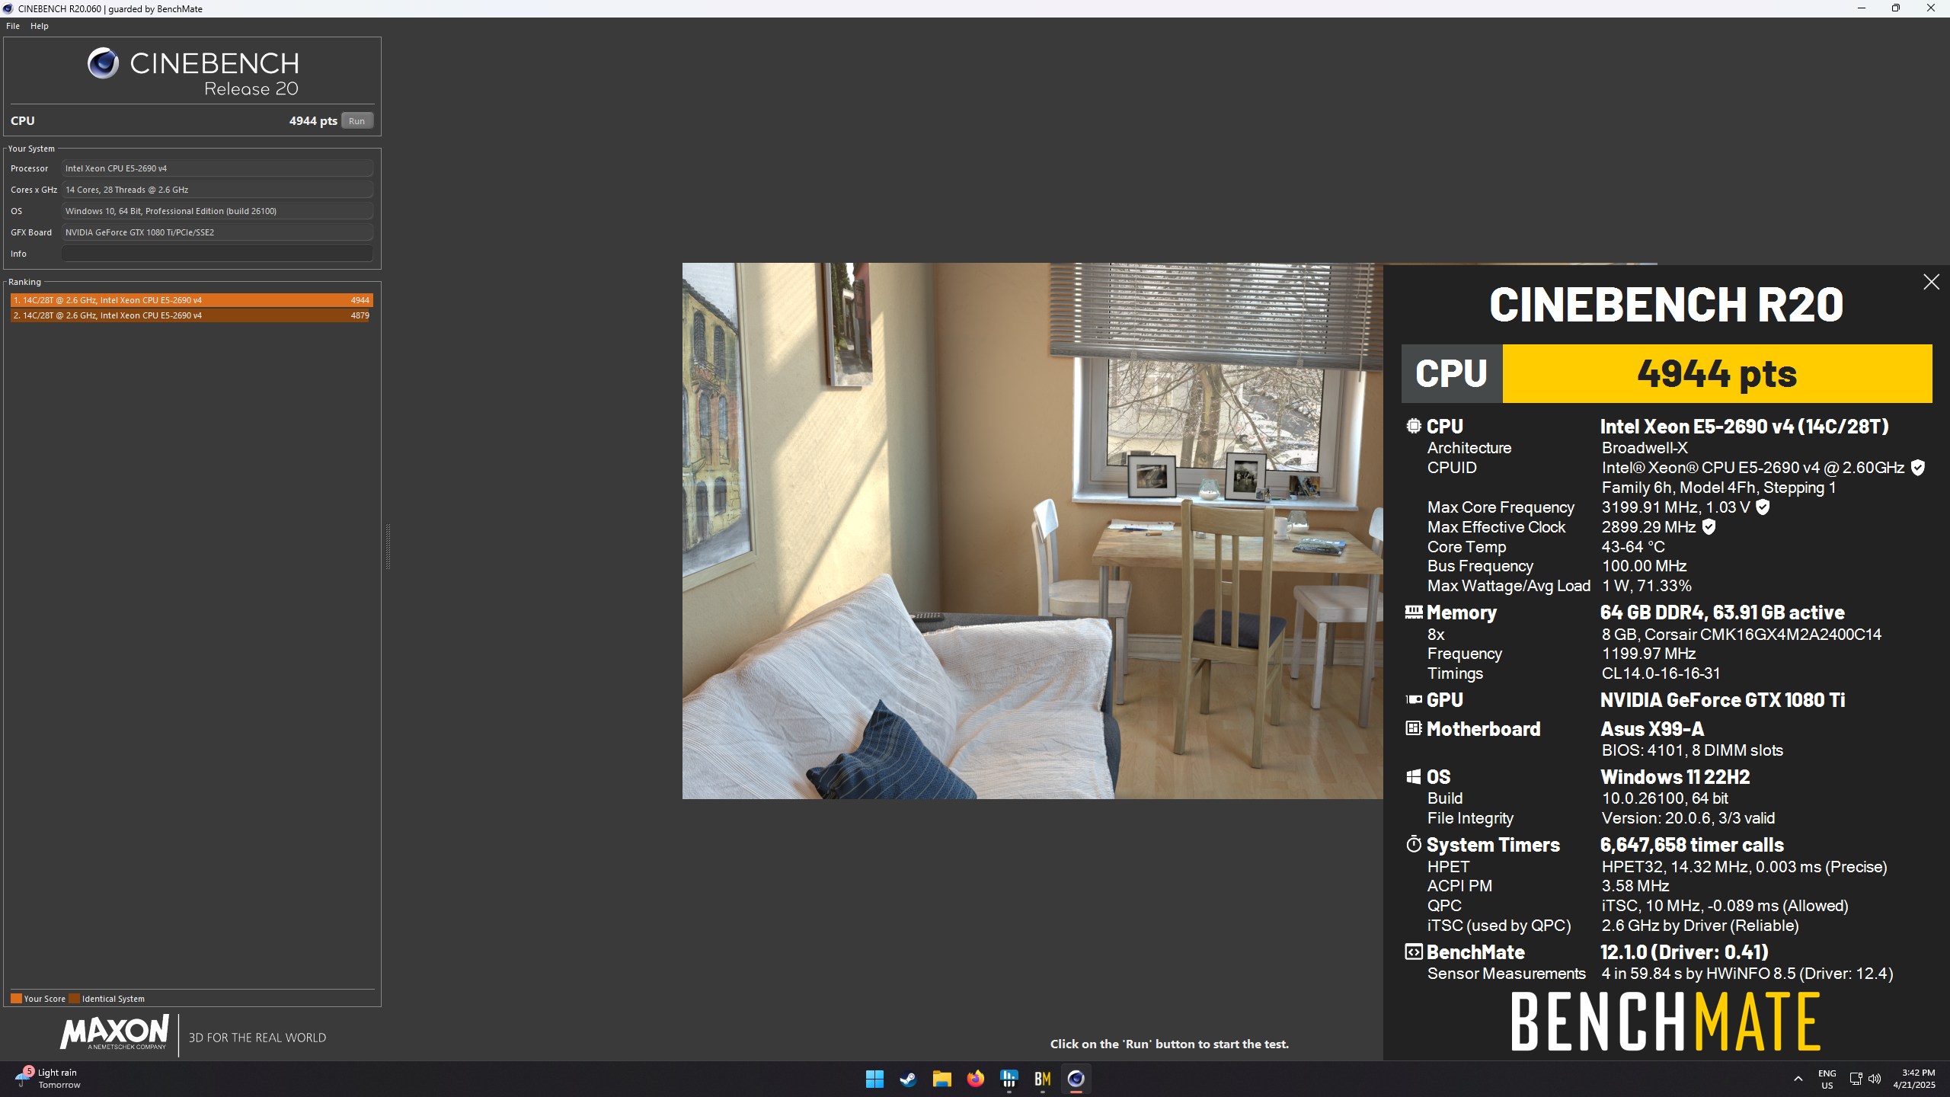The width and height of the screenshot is (1950, 1097).
Task: Open the Light rain weather widget
Action: click(x=48, y=1079)
